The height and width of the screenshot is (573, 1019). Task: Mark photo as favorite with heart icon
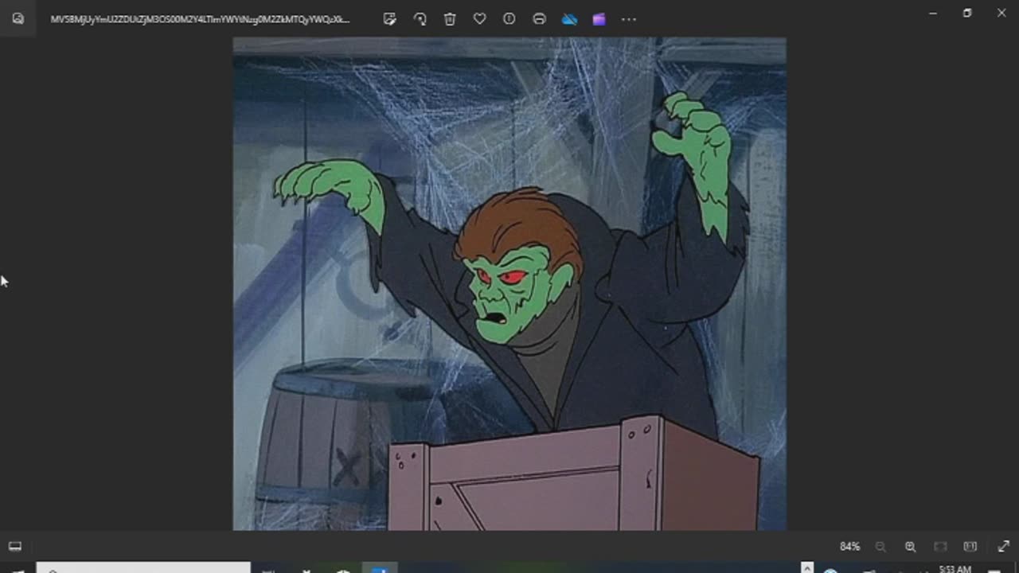[x=479, y=19]
